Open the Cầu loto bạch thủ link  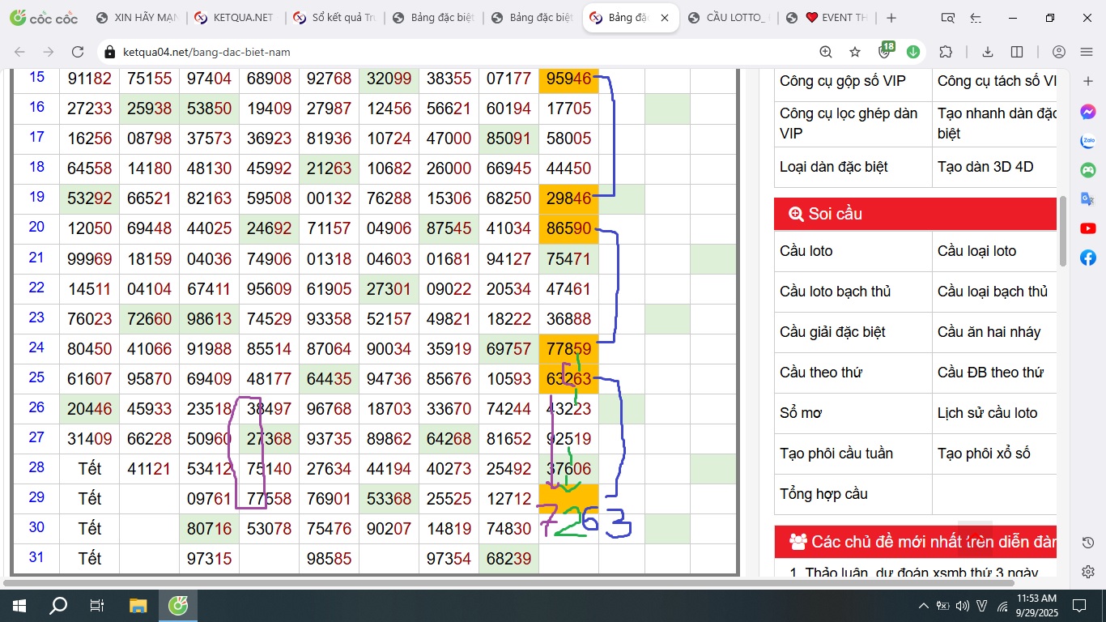(835, 292)
